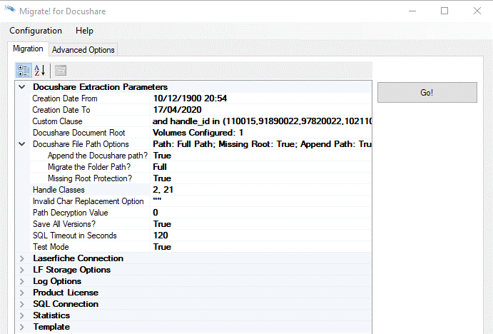
Task: Sort properties alphabetically with the A-Z icon
Action: 40,71
